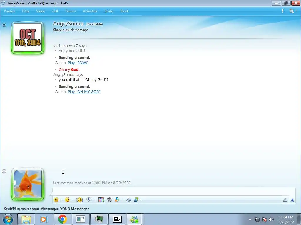Click the "Last message received" status line

pos(92,183)
